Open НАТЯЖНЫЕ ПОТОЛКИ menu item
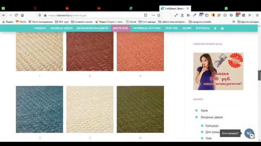Viewport: 261px width, 146px height. (x=147, y=28)
